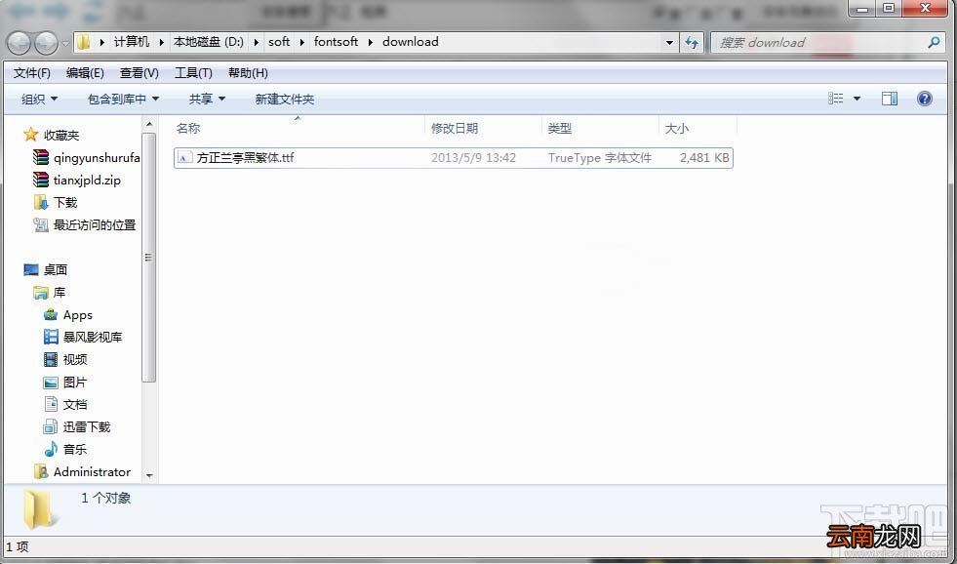This screenshot has height=564, width=957.
Task: Open 文档 library in navigation pane
Action: (74, 405)
